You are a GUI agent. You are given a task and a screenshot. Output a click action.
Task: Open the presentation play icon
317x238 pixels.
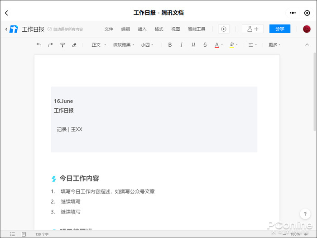coord(224,29)
